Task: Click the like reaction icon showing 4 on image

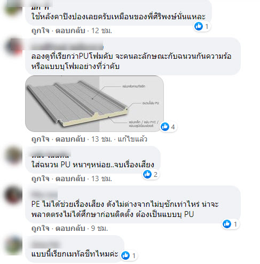Action: click(165, 127)
